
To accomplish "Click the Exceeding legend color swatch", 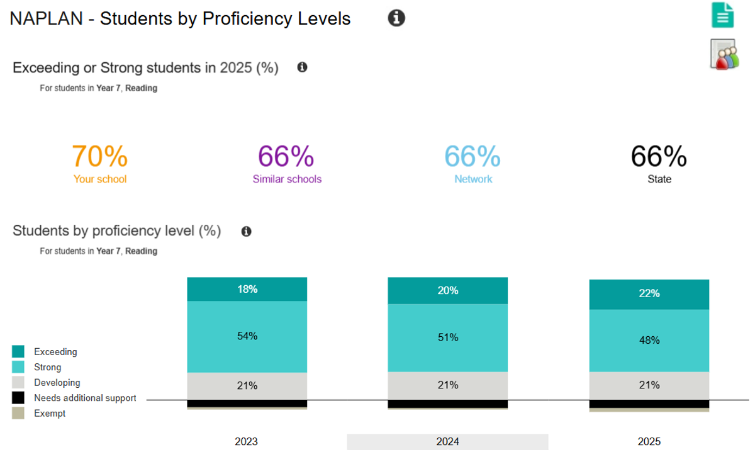I will (19, 352).
